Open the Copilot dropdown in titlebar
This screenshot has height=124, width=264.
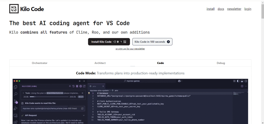pyautogui.click(x=180, y=81)
